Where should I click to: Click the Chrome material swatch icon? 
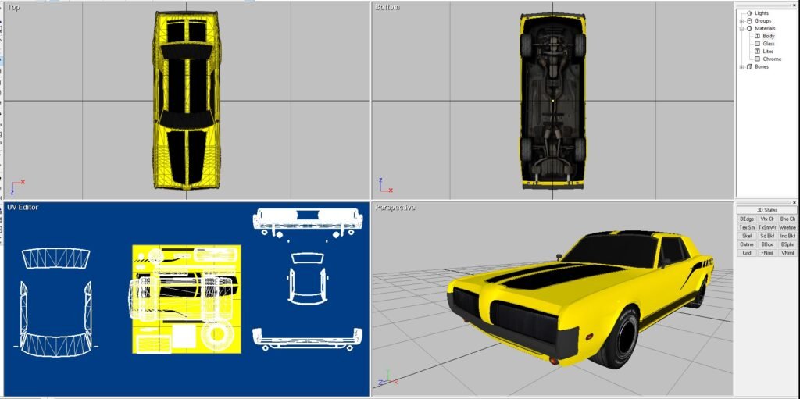tap(756, 59)
